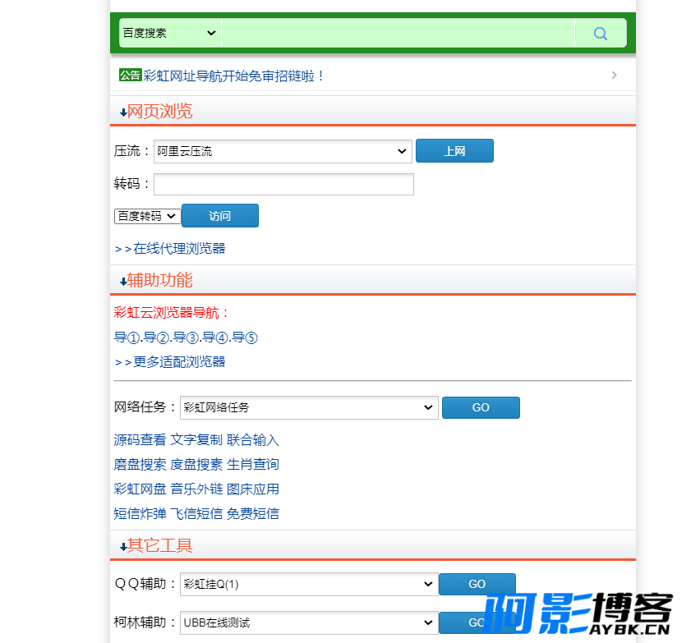Click the 访问 button
Image resolution: width=691 pixels, height=643 pixels.
click(x=220, y=216)
